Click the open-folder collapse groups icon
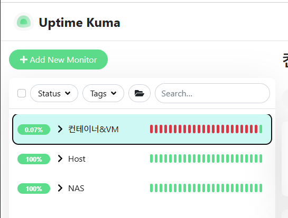 click(x=140, y=93)
